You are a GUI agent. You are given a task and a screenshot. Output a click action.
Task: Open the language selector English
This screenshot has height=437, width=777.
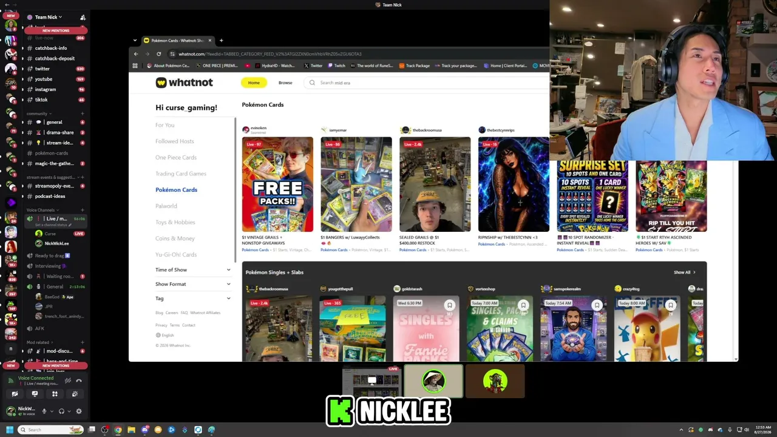(x=165, y=335)
